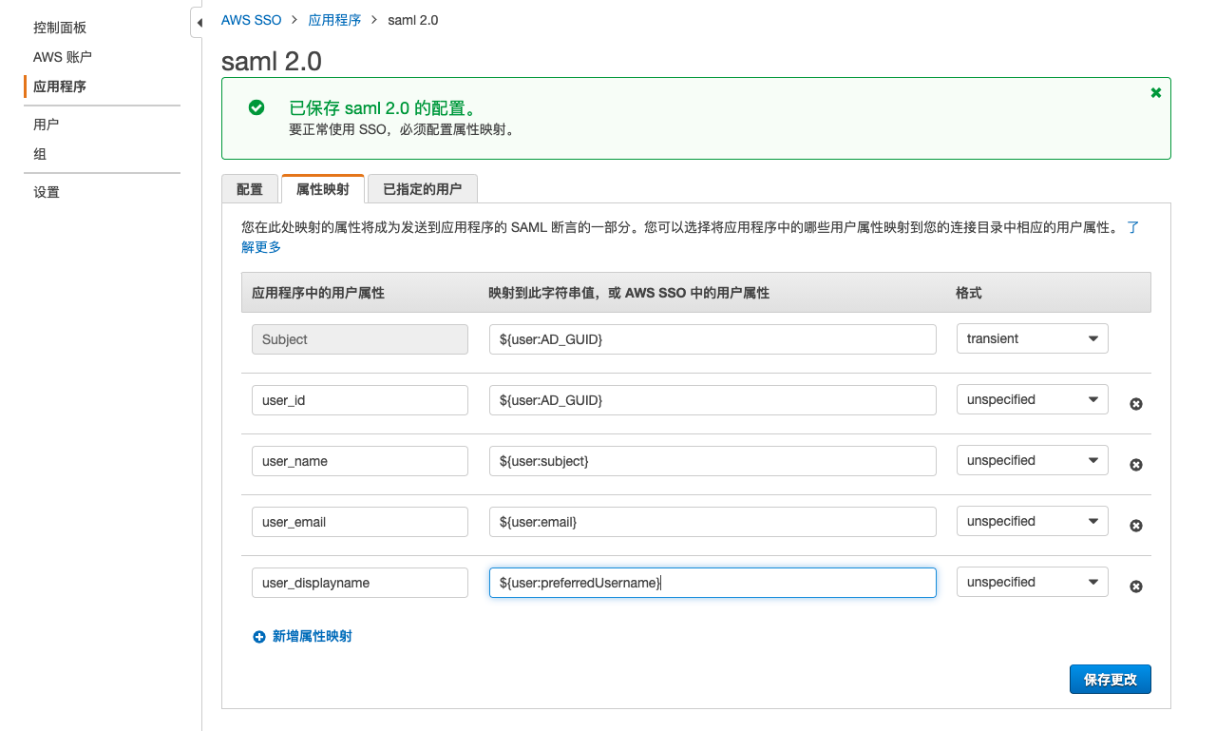The height and width of the screenshot is (731, 1216).
Task: Click the user_name attribute name field
Action: point(359,461)
